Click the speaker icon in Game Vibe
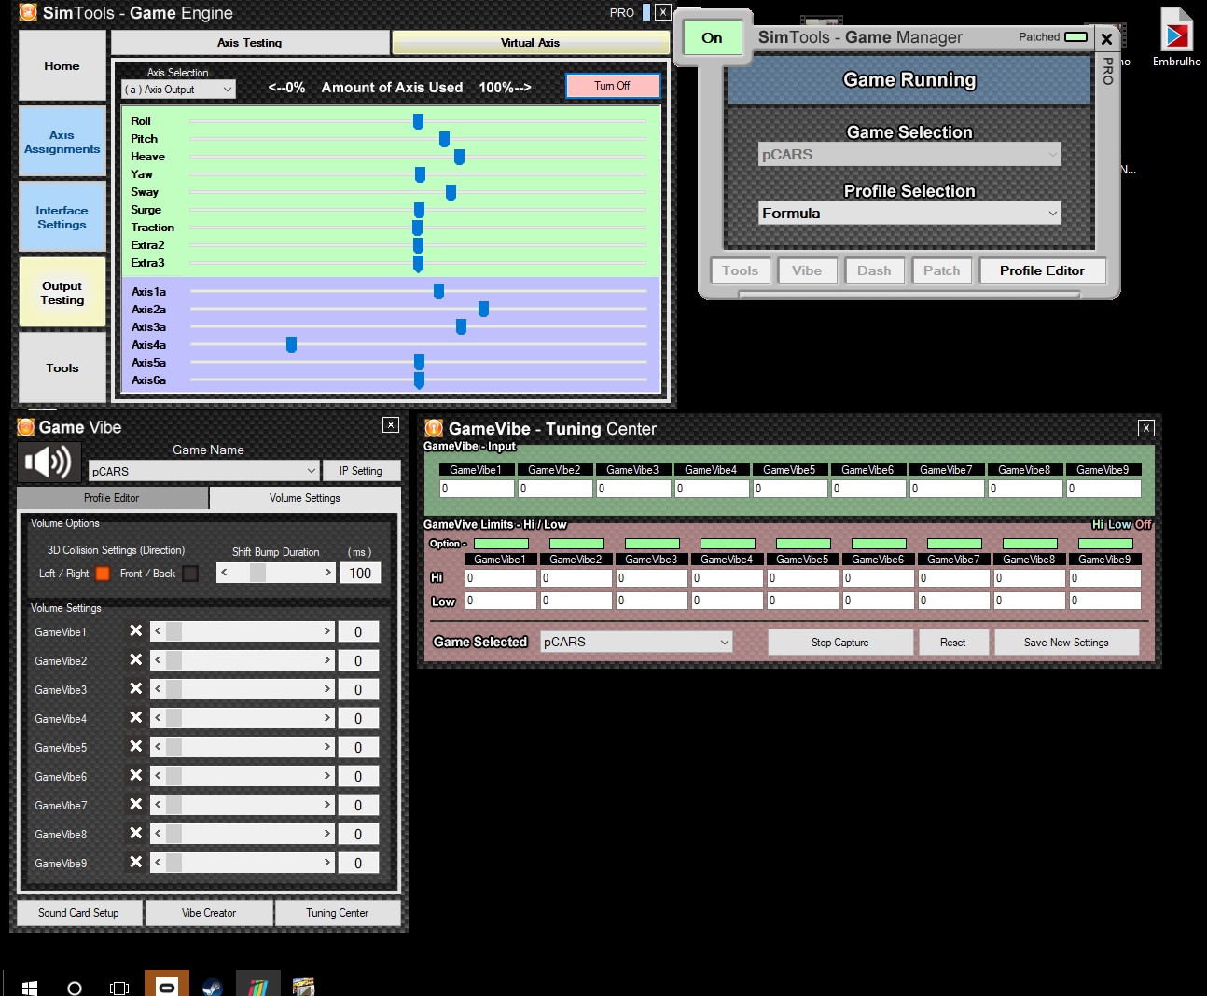Screen dimensions: 1207x996 point(50,462)
